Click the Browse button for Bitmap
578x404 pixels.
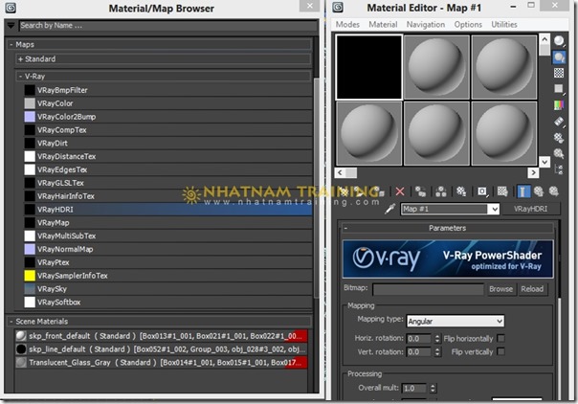[500, 289]
